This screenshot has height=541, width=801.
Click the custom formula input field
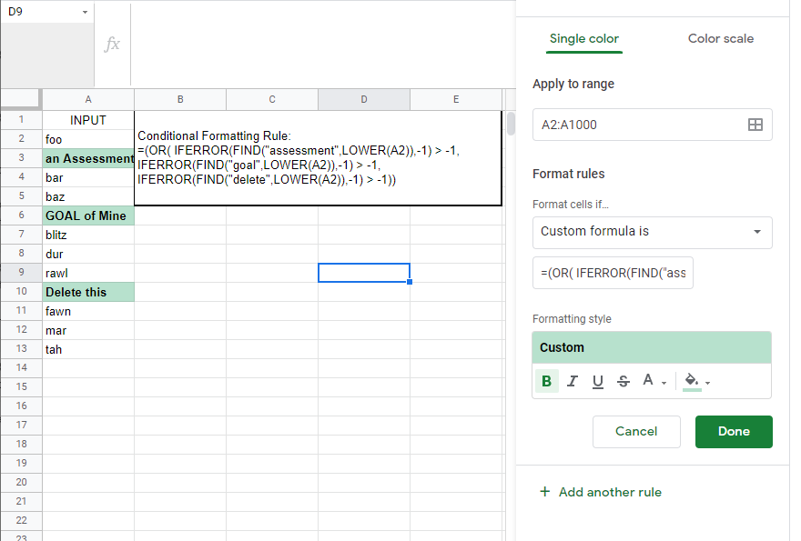pyautogui.click(x=613, y=273)
